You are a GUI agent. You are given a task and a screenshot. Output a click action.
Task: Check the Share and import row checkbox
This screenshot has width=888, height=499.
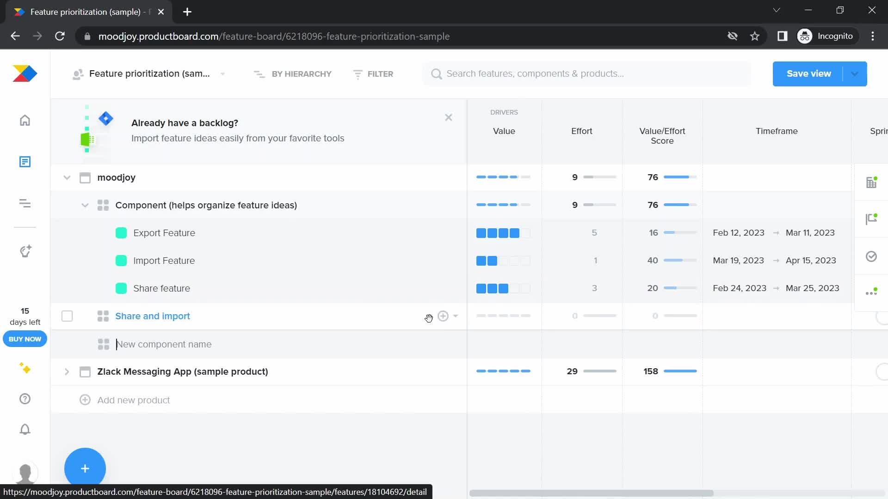[x=67, y=316]
